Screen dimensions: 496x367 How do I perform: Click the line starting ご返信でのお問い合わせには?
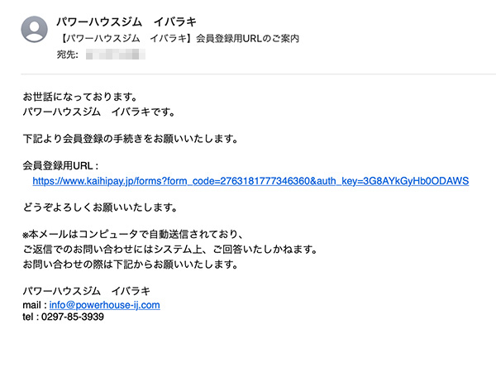pyautogui.click(x=170, y=250)
